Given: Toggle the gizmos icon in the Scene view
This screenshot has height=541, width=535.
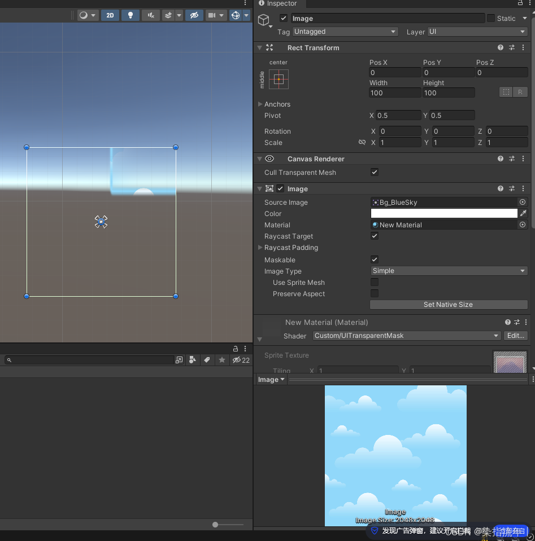Looking at the screenshot, I should pos(236,15).
